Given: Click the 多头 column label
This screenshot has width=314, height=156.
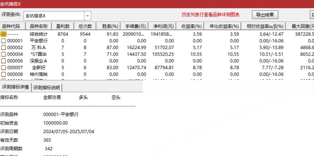Looking at the screenshot, I should [x=83, y=98].
